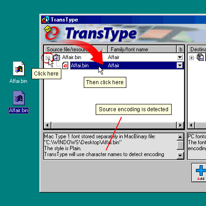Click the blue plus Add button
206x206 pixels.
click(200, 173)
